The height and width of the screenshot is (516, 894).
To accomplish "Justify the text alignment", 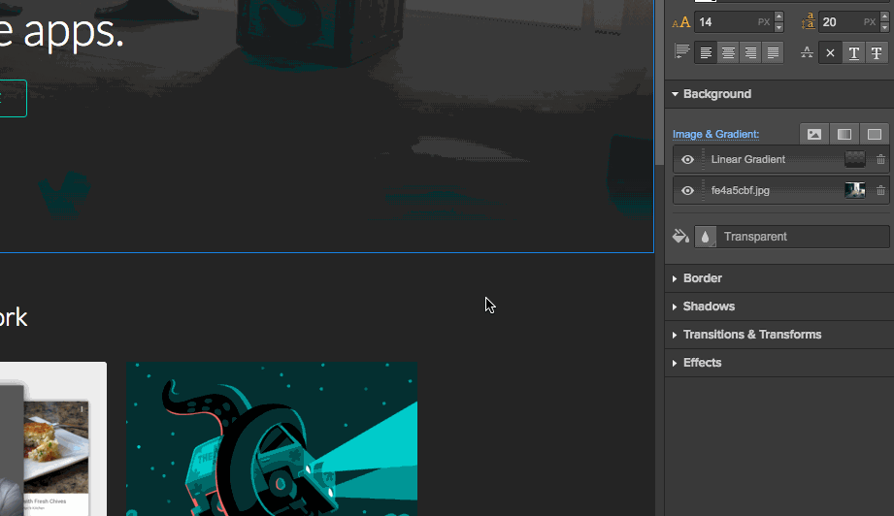I will (x=773, y=52).
